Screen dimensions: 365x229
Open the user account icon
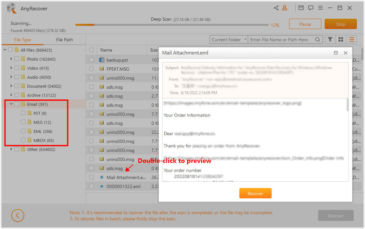click(x=285, y=8)
